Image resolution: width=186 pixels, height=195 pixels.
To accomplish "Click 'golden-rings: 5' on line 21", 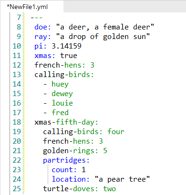I will point(75,151).
